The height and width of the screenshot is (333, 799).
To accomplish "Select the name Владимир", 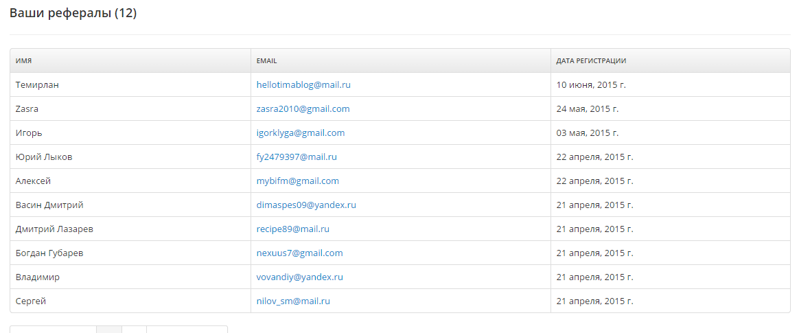I will (x=37, y=277).
